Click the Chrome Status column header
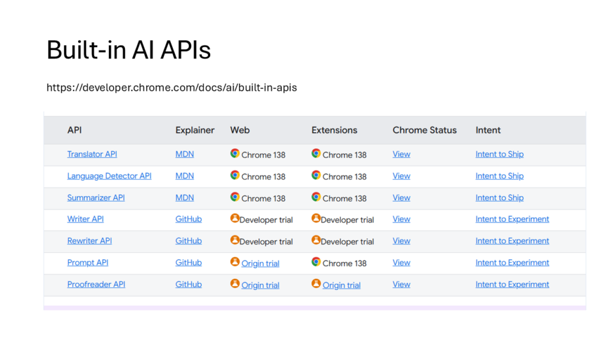This screenshot has width=606, height=340. click(x=424, y=130)
